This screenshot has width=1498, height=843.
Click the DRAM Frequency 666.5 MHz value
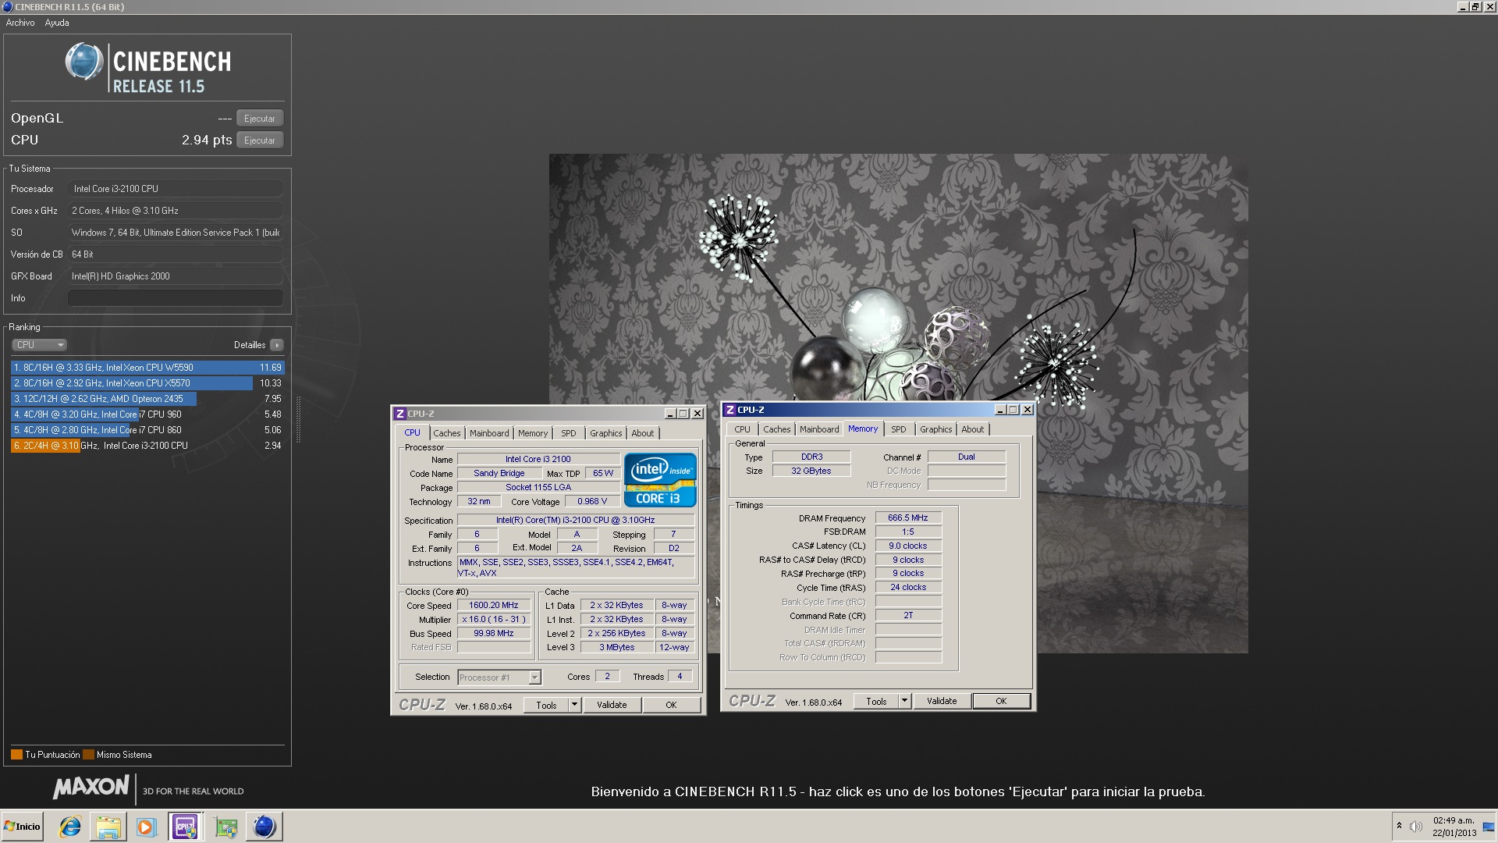click(908, 518)
